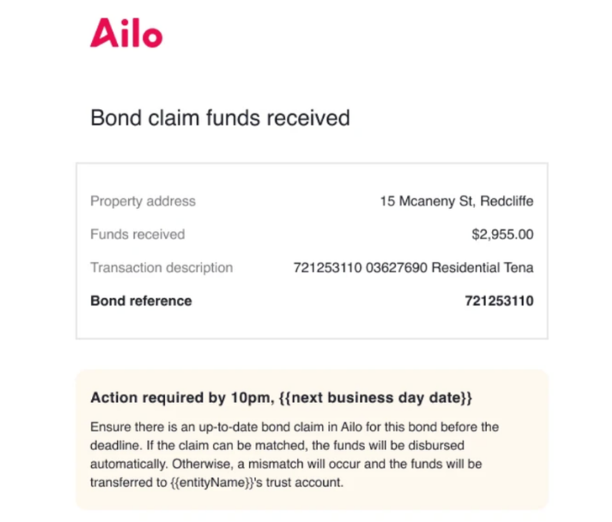The width and height of the screenshot is (612, 522).
Task: Click the address 15 Mcaneny St, Redcliffe
Action: 456,201
